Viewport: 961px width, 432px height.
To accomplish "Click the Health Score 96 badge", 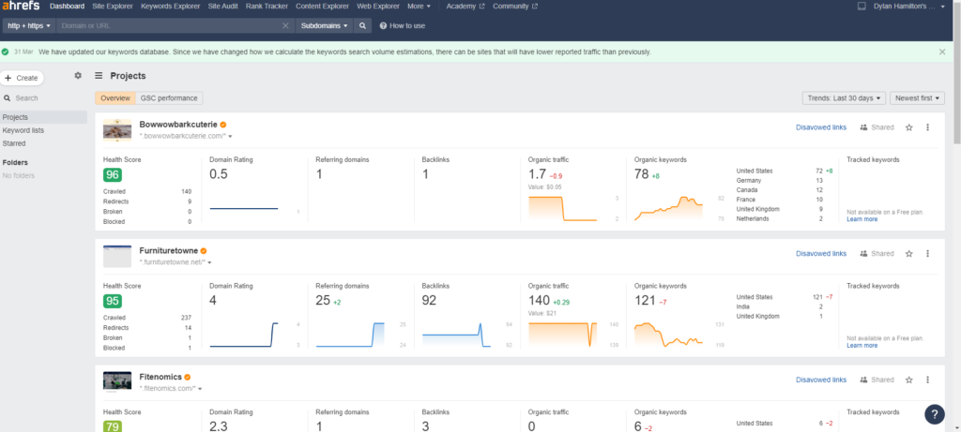I will click(113, 175).
